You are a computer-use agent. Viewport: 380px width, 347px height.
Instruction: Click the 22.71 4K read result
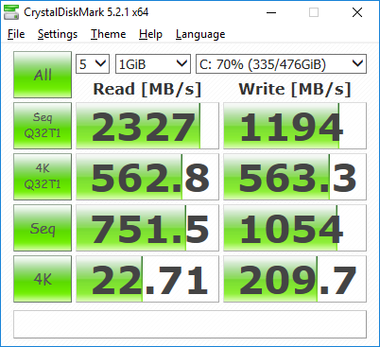pyautogui.click(x=147, y=279)
